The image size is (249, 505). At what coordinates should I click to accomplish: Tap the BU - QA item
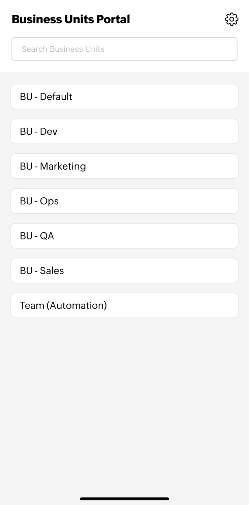(x=124, y=236)
